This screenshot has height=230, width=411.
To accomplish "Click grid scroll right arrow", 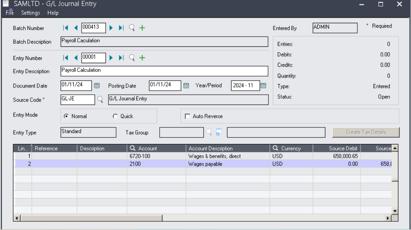I will click(x=388, y=218).
